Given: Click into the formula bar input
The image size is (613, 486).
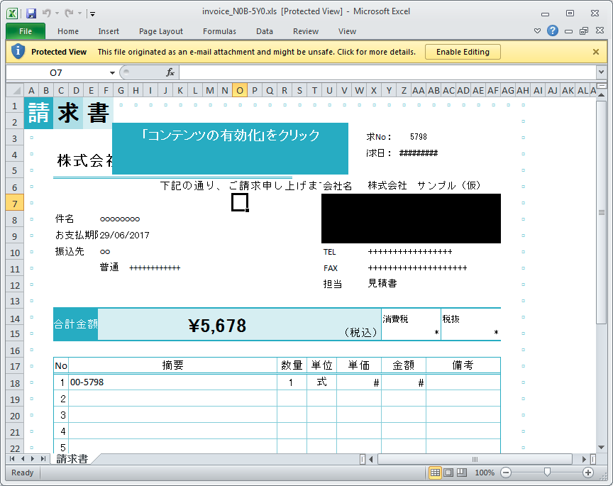Looking at the screenshot, I should 388,72.
